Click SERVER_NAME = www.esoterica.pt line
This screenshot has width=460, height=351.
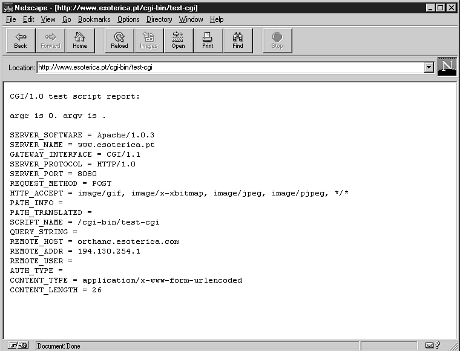[82, 145]
